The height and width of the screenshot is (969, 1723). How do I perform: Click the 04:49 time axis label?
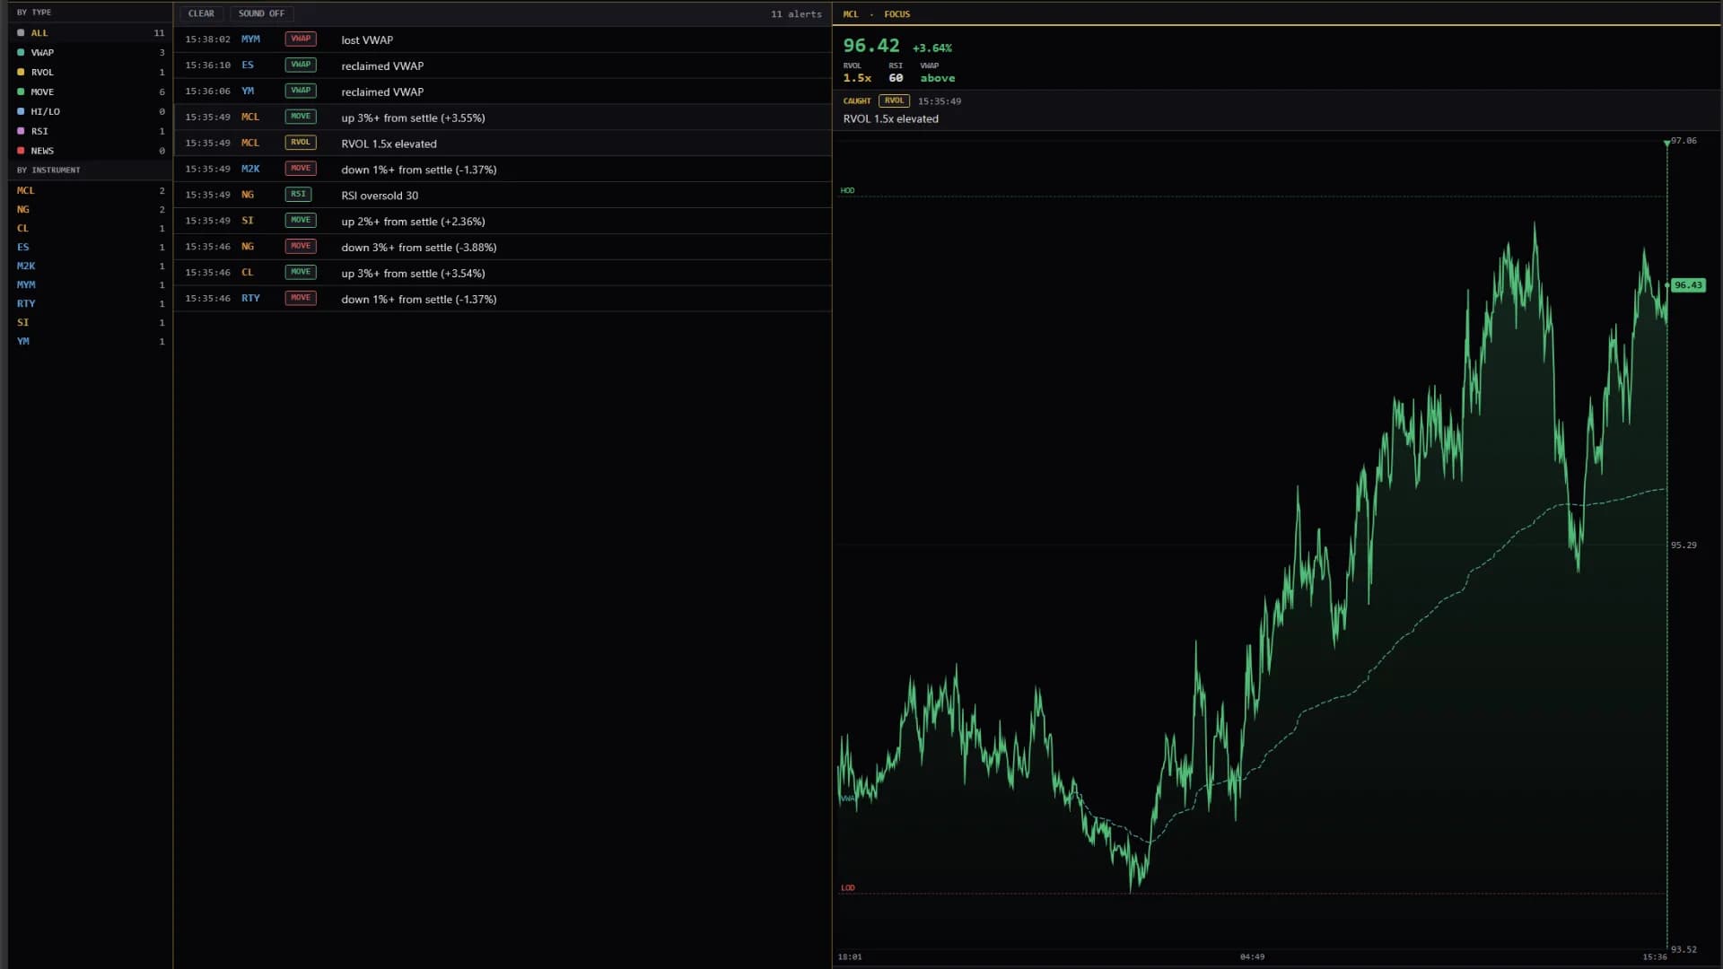pos(1252,957)
